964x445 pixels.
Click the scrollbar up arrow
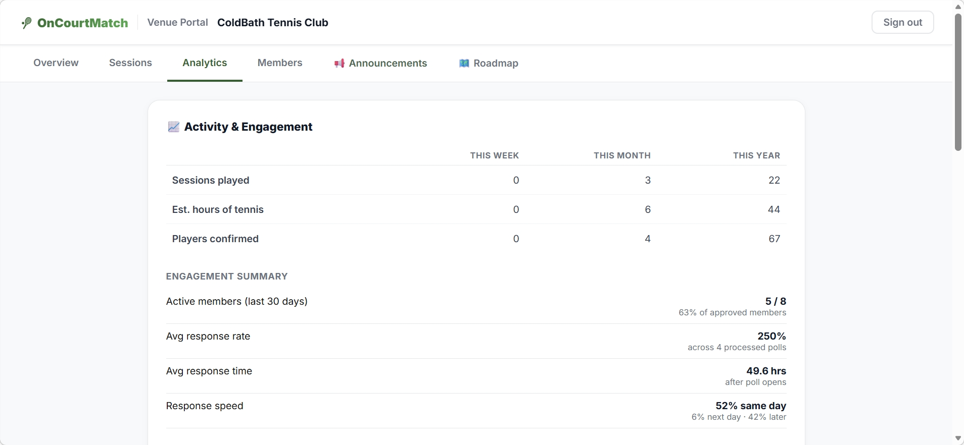958,7
